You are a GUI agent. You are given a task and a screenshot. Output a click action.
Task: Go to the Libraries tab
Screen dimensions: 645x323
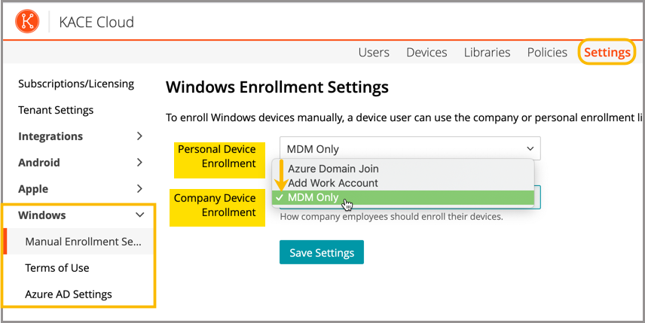click(x=487, y=52)
